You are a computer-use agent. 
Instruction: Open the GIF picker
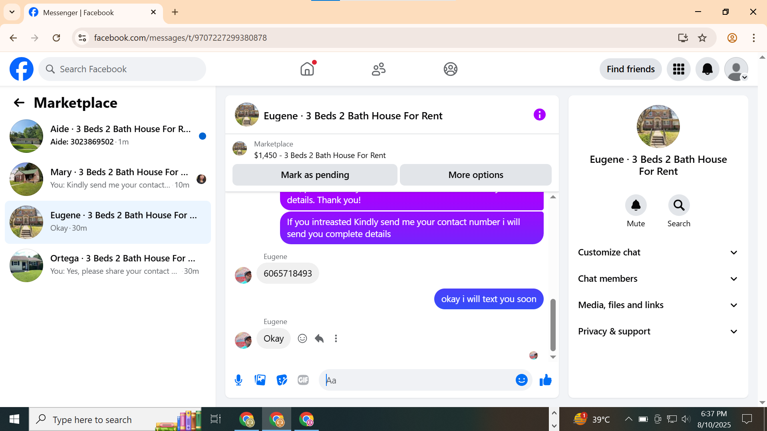[x=303, y=380]
